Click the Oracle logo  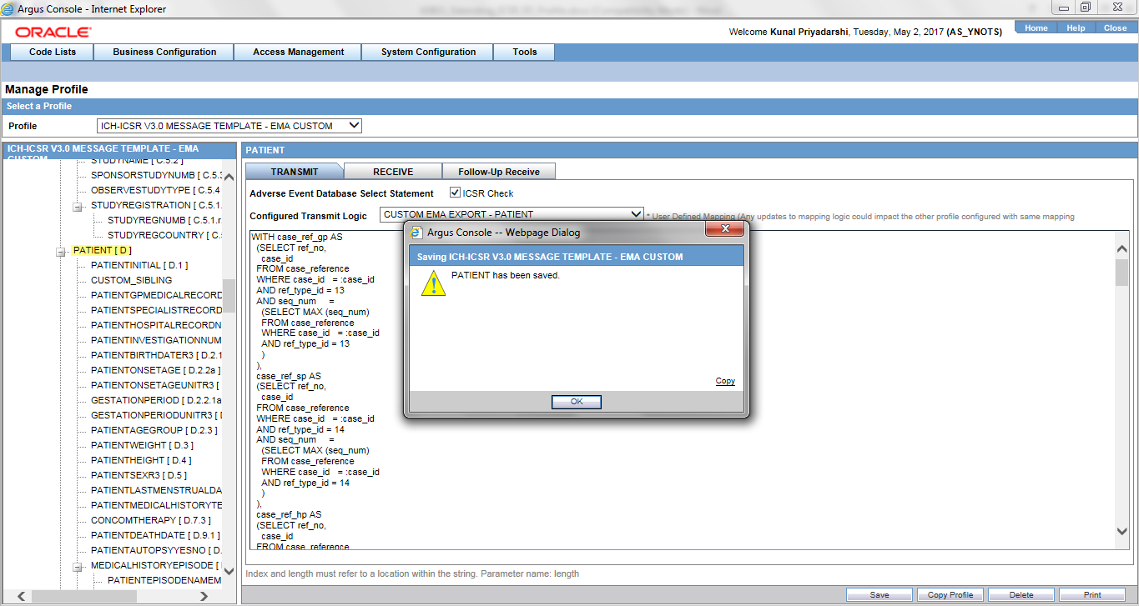(53, 32)
